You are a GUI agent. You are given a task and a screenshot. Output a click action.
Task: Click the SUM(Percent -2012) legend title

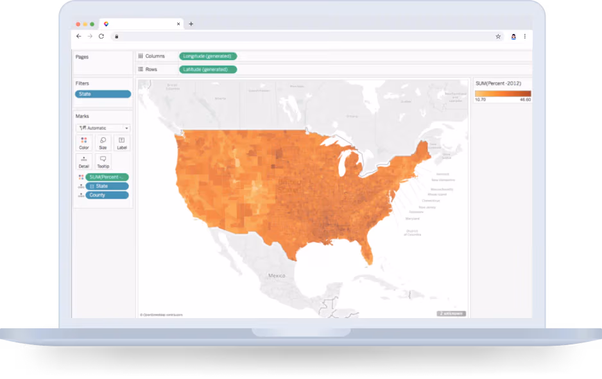(498, 83)
